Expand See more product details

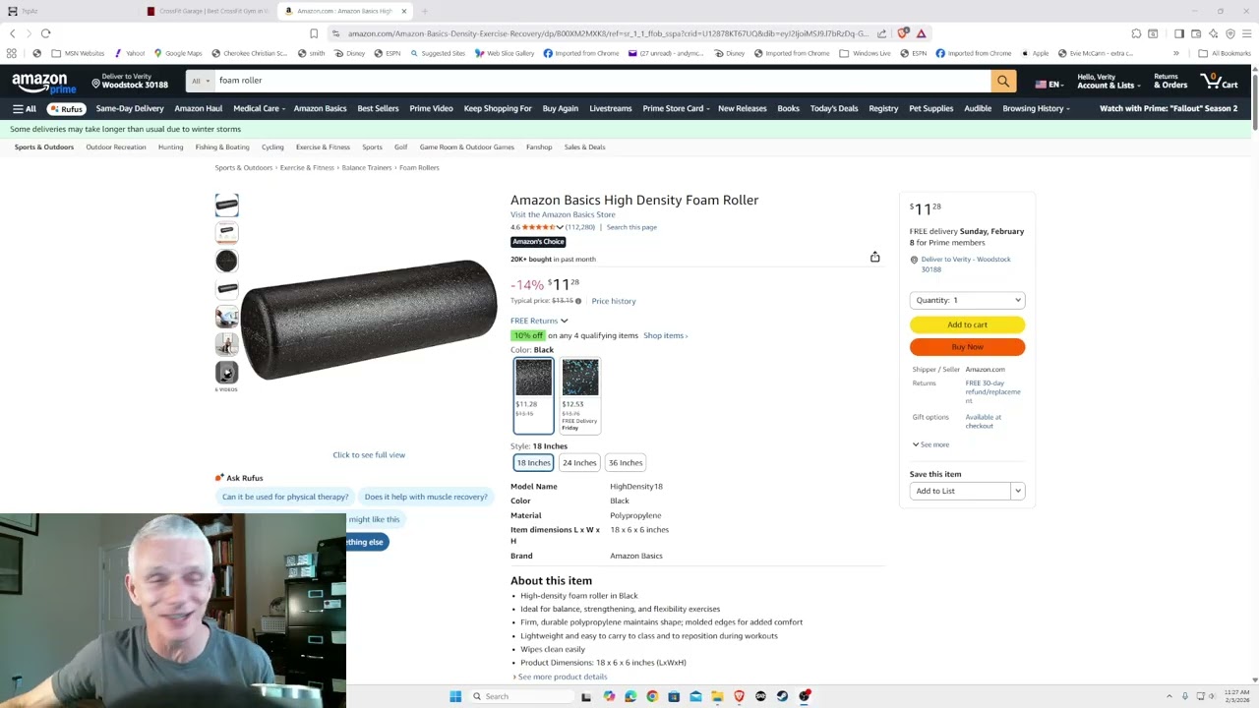tap(560, 677)
